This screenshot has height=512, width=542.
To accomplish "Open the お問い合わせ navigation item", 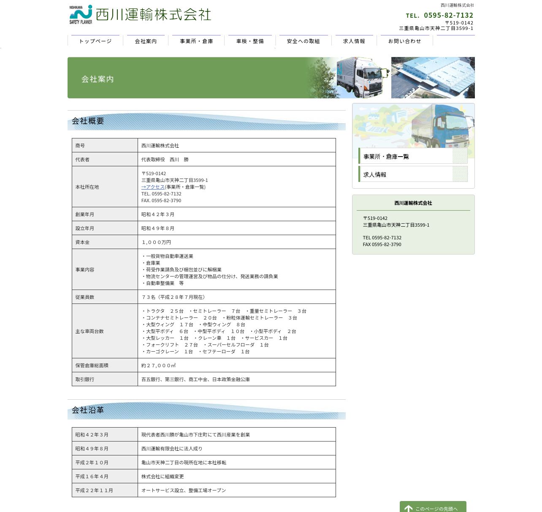I will pos(405,41).
